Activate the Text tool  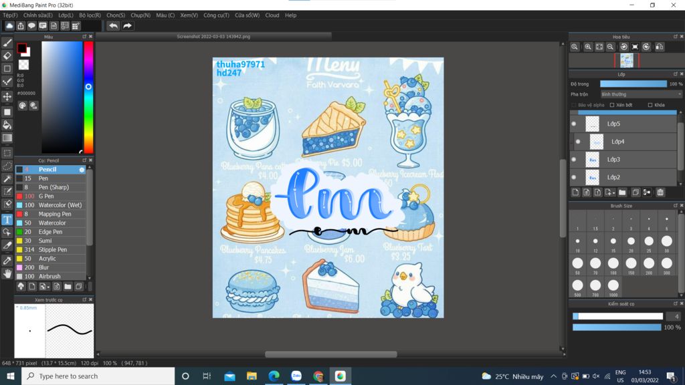tap(7, 219)
